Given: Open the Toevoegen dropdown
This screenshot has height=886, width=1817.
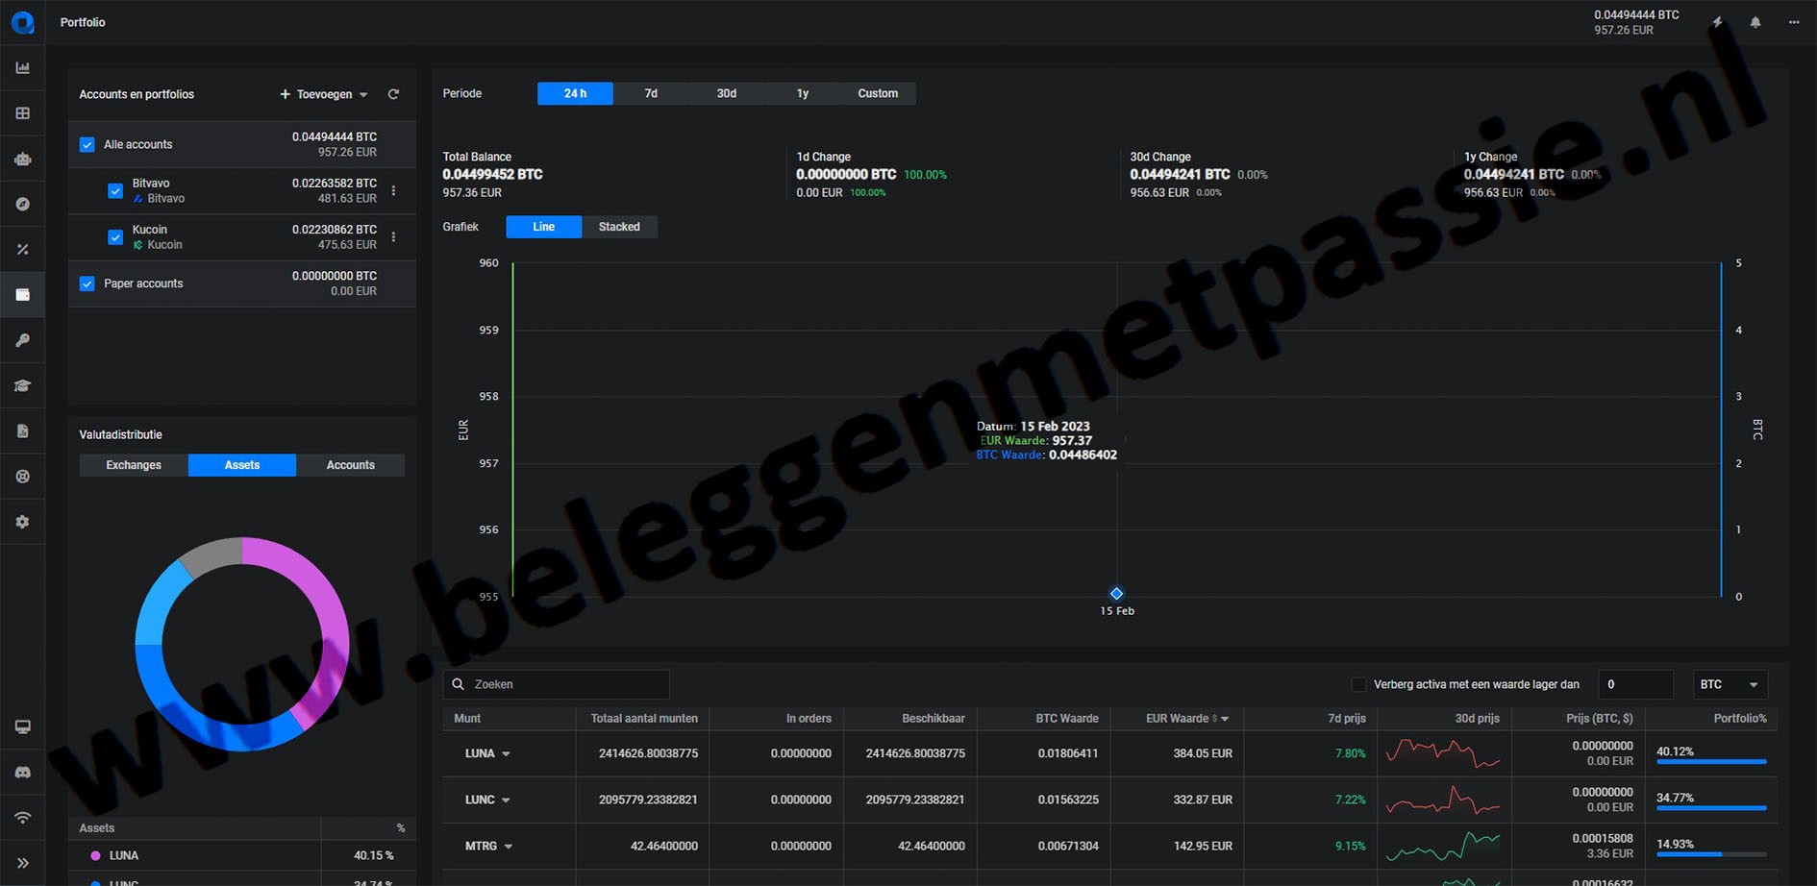Looking at the screenshot, I should click(x=323, y=94).
